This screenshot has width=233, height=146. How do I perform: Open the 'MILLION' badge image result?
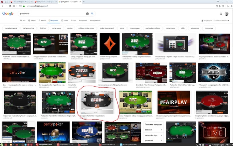[x=214, y=73]
